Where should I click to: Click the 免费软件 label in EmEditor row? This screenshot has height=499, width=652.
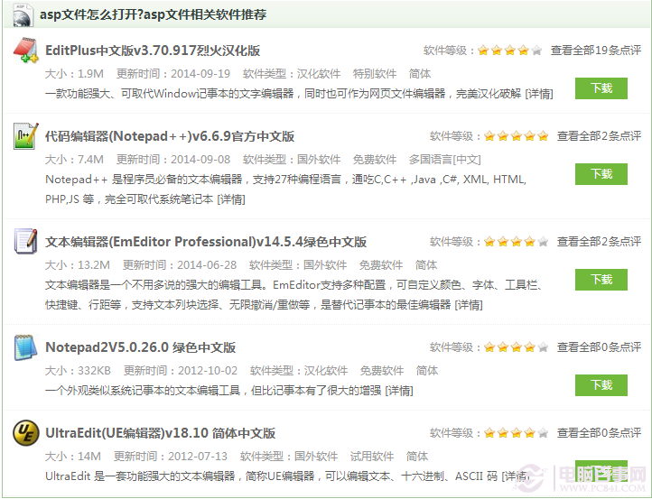click(381, 265)
